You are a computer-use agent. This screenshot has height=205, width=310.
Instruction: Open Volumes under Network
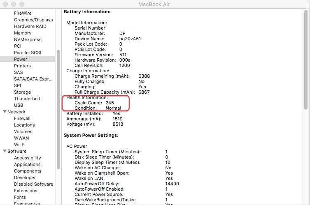23,131
